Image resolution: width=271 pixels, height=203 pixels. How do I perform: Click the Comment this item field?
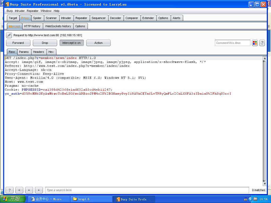tap(232, 43)
